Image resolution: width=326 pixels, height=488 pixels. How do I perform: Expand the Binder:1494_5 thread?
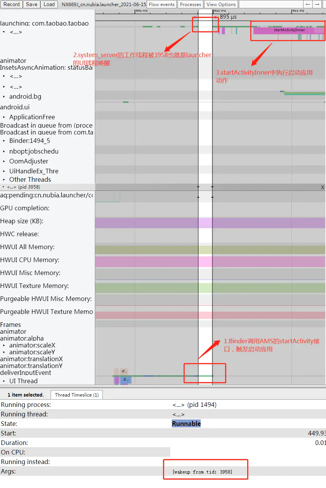pos(4,141)
